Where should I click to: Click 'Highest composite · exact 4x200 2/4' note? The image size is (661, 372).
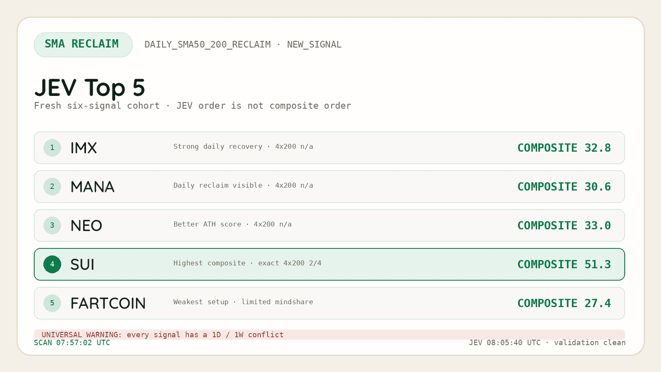point(247,263)
